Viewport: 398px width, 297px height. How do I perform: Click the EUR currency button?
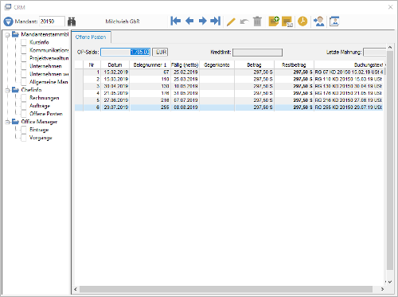161,52
